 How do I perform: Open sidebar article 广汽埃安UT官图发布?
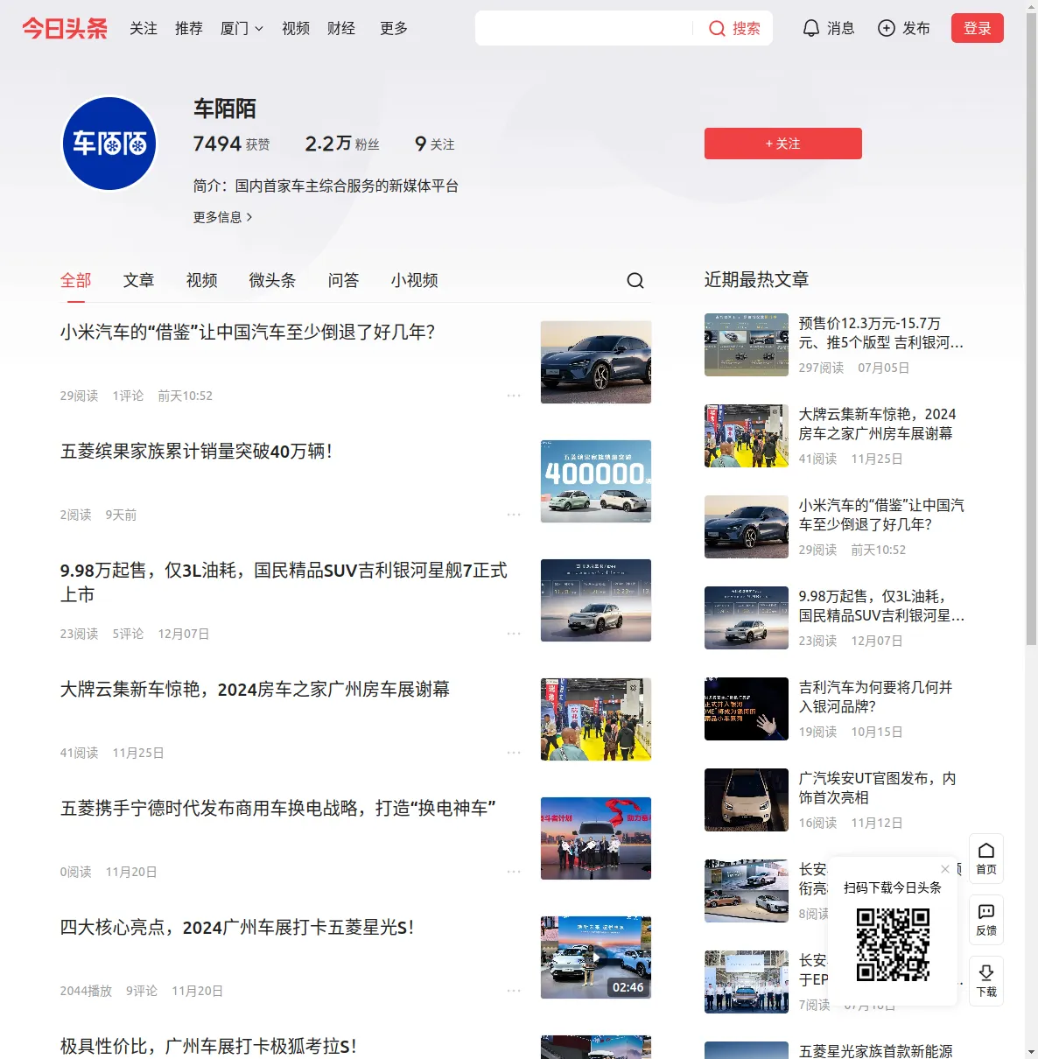pos(877,789)
